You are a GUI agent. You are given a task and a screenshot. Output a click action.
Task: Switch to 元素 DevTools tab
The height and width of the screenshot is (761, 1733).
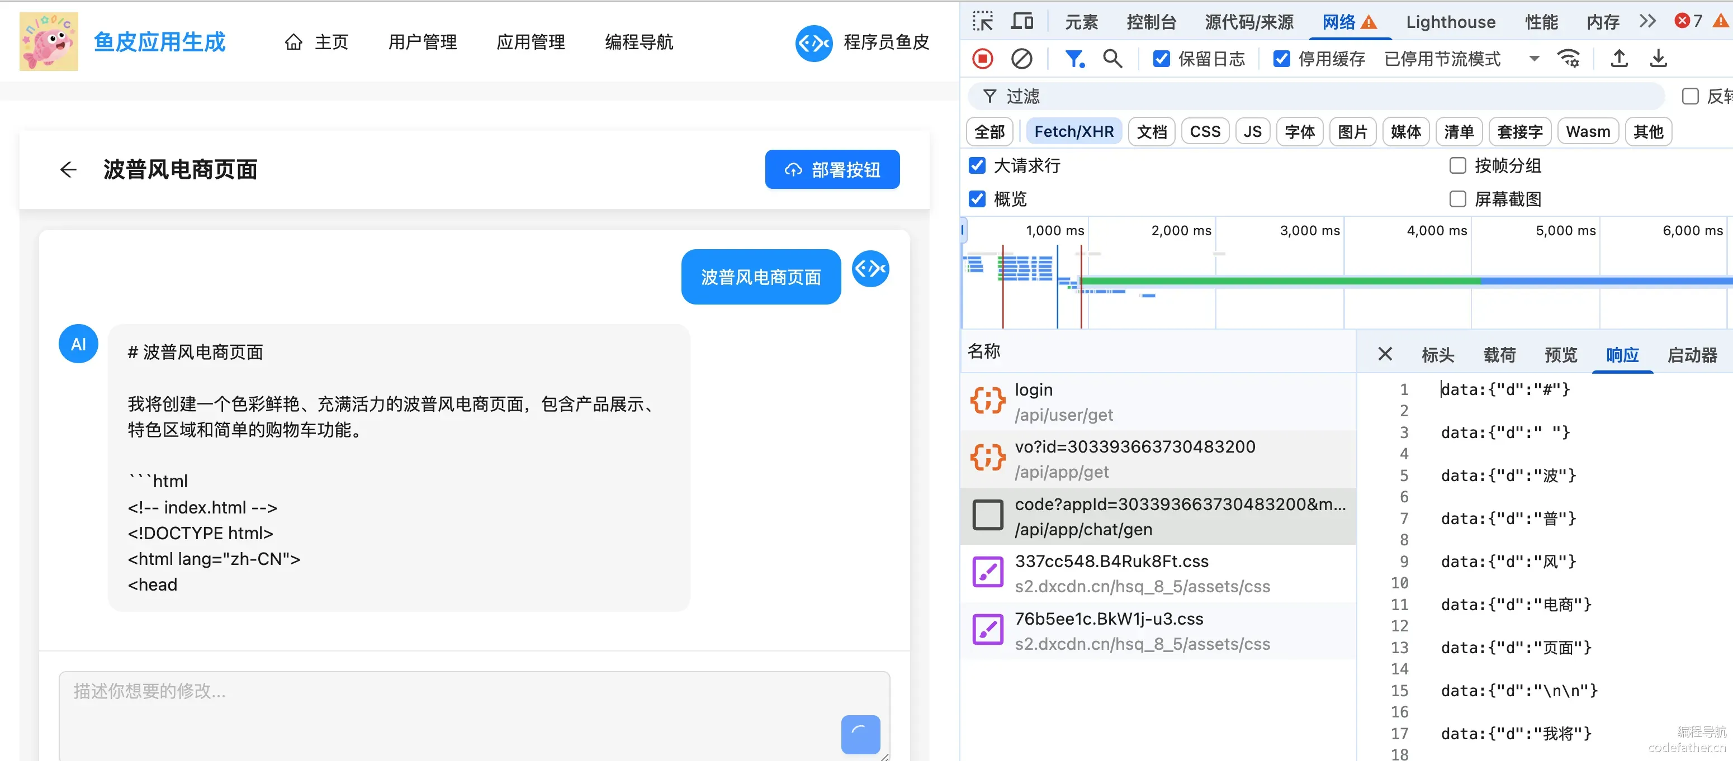point(1081,22)
